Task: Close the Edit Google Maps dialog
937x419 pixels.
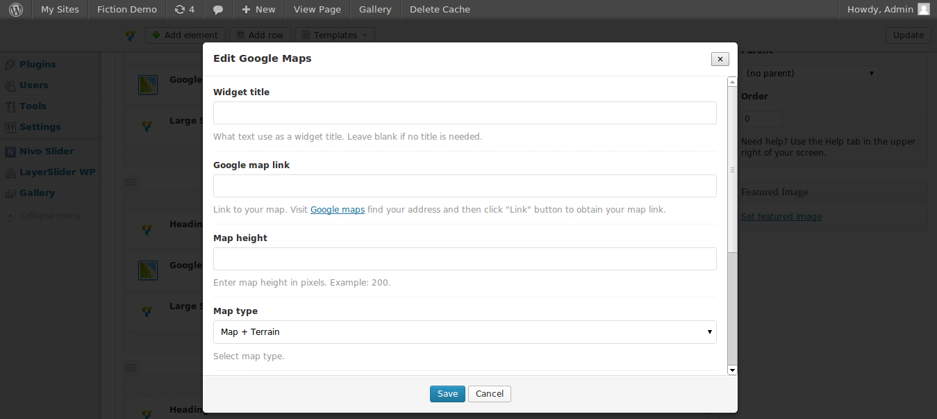Action: click(x=720, y=59)
